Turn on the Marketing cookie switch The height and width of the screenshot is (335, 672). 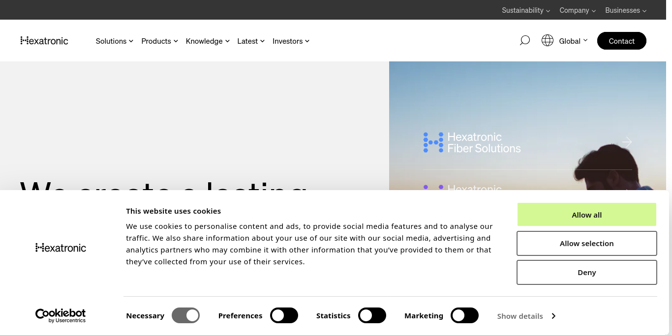pos(464,315)
